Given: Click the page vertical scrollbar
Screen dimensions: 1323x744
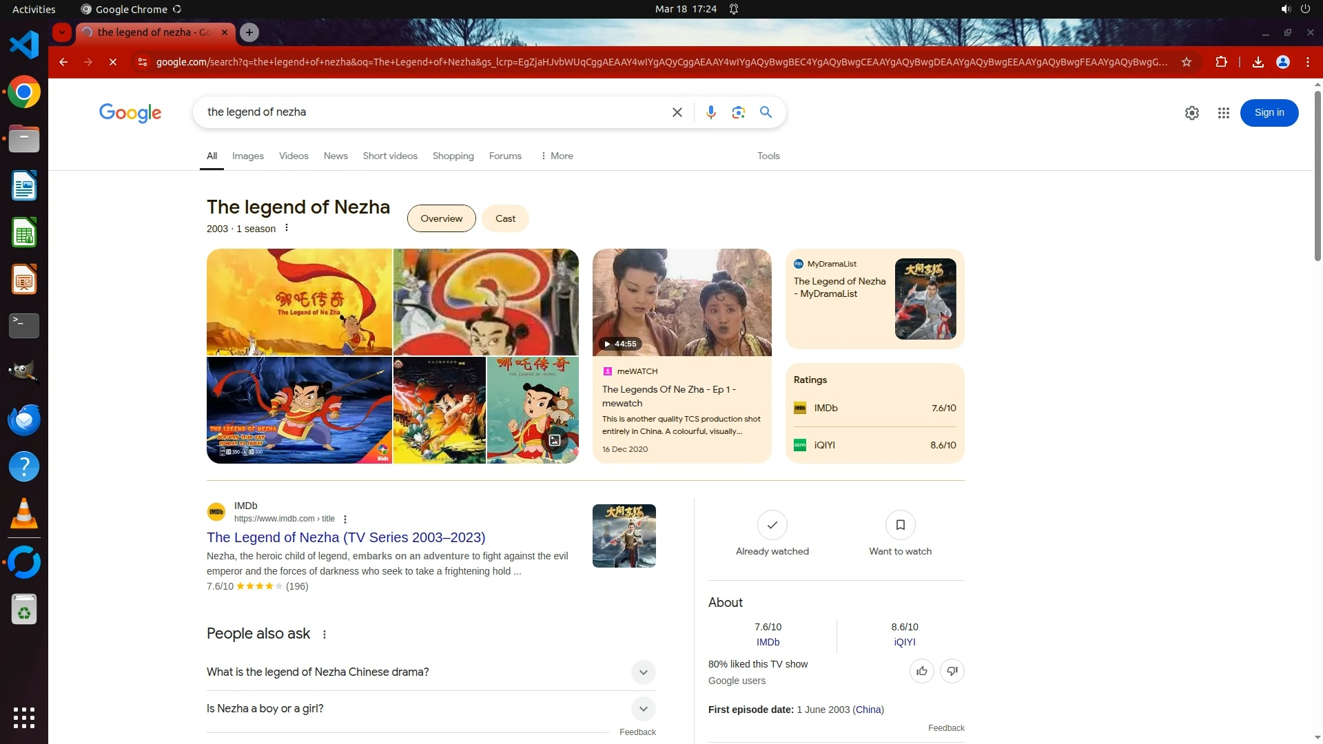Looking at the screenshot, I should coord(1317,176).
